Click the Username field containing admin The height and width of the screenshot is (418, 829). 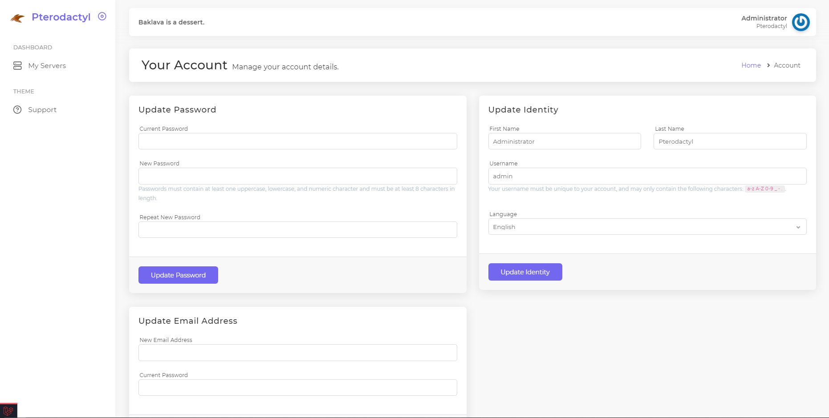[647, 176]
